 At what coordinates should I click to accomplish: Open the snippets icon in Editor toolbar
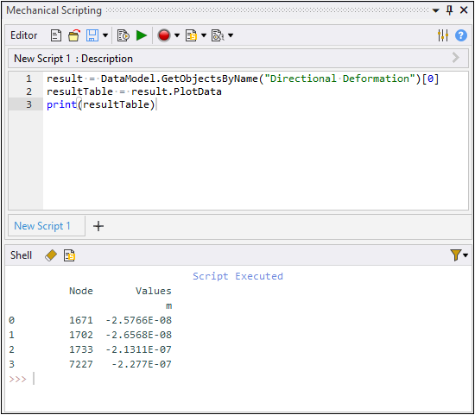(191, 35)
